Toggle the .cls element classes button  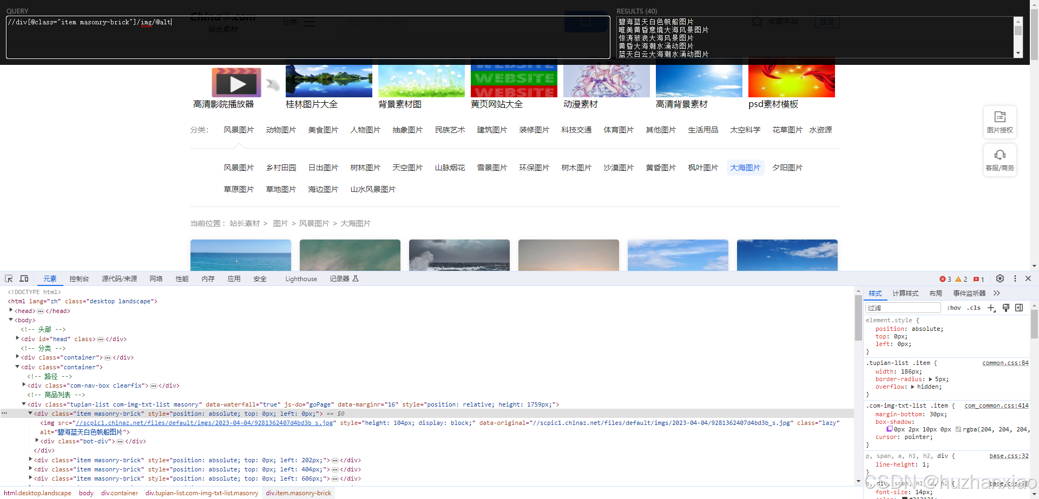[974, 308]
